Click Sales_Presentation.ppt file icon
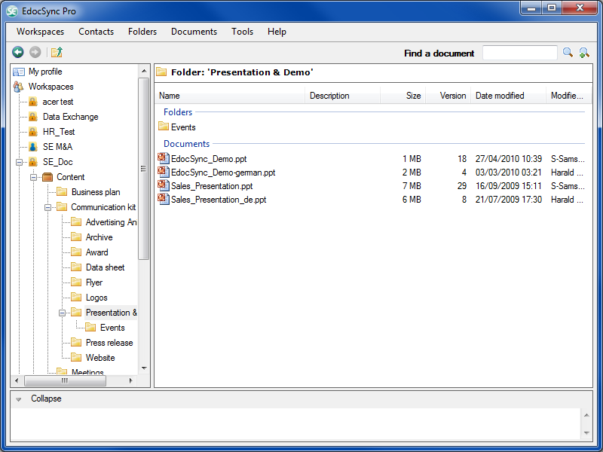Screen dimensions: 603x452 tap(164, 185)
